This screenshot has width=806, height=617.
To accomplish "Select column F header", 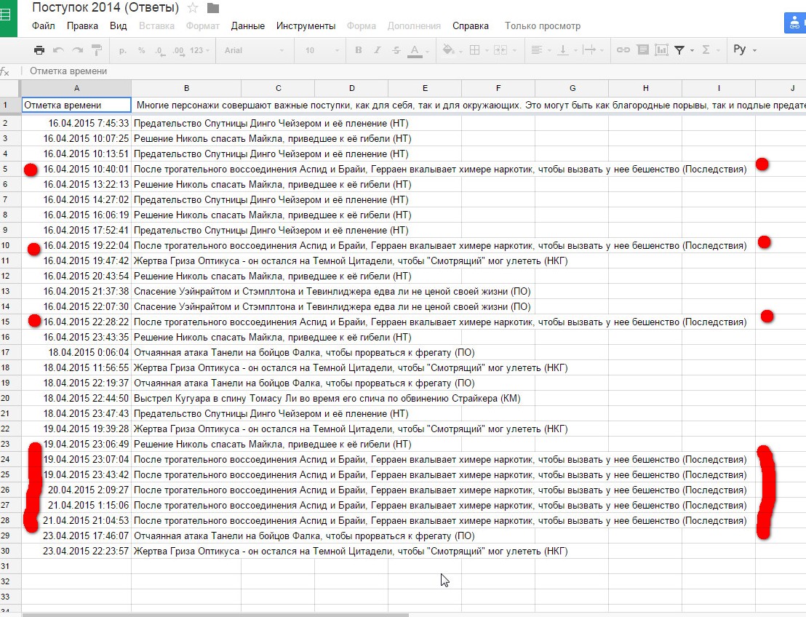I will pyautogui.click(x=498, y=88).
